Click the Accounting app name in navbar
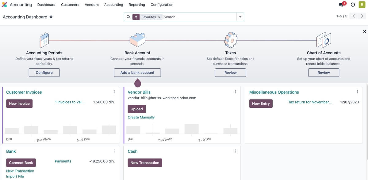Viewport: 368px width, 180px height. coord(21,5)
